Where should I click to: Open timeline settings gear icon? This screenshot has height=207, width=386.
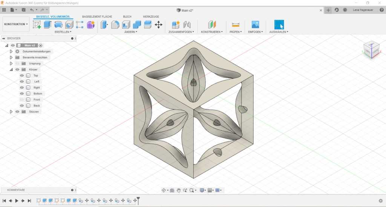pos(381,201)
